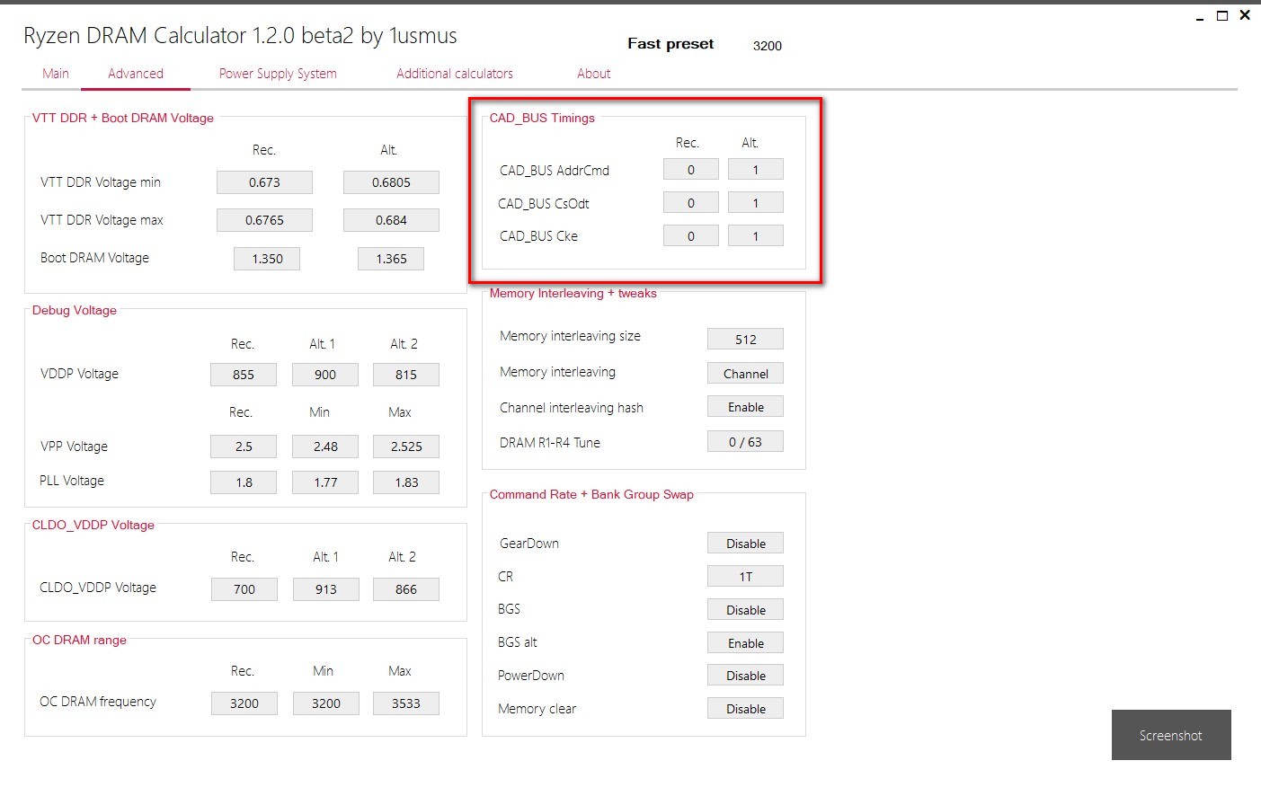Click VDDP Voltage Alt. 1 value 900
Screen dimensions: 1261x796
pos(325,375)
